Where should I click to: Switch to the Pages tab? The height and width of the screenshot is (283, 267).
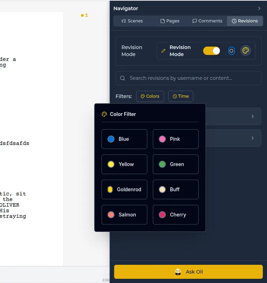170,21
